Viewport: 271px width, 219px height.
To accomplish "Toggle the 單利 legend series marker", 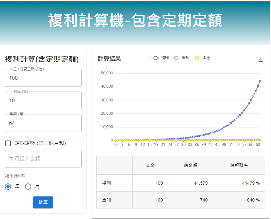I will coord(176,58).
